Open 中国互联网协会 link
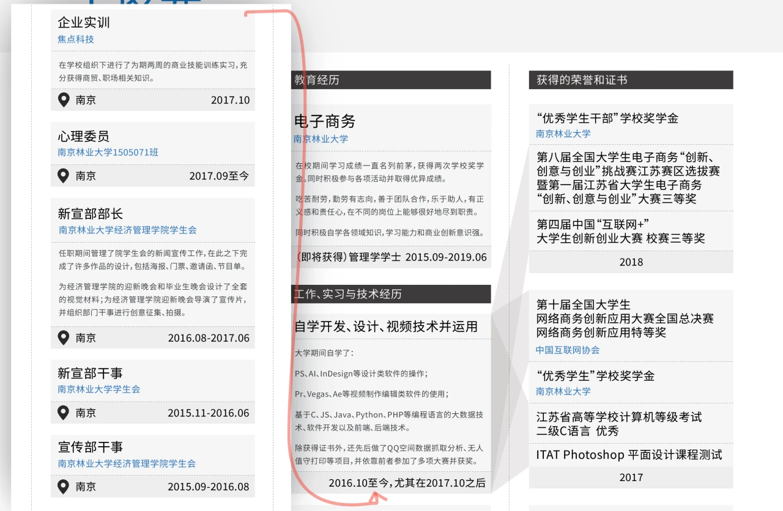Viewport: 783px width, 511px height. 568,350
